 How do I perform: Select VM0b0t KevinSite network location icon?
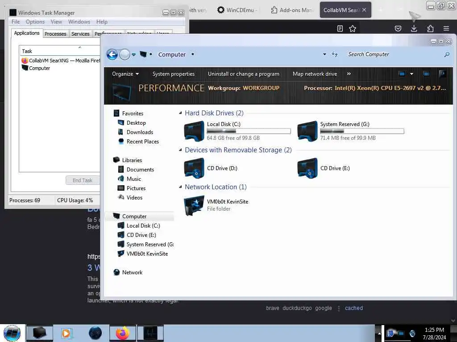194,205
